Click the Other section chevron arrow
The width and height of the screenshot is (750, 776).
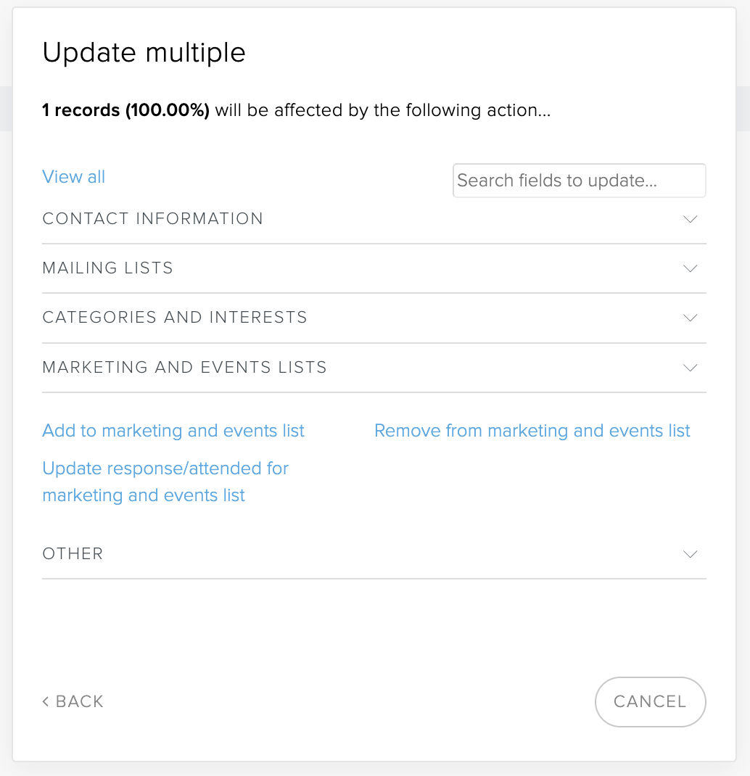(690, 554)
